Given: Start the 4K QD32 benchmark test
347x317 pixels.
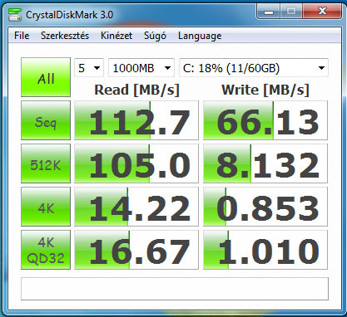Looking at the screenshot, I should click(x=46, y=250).
